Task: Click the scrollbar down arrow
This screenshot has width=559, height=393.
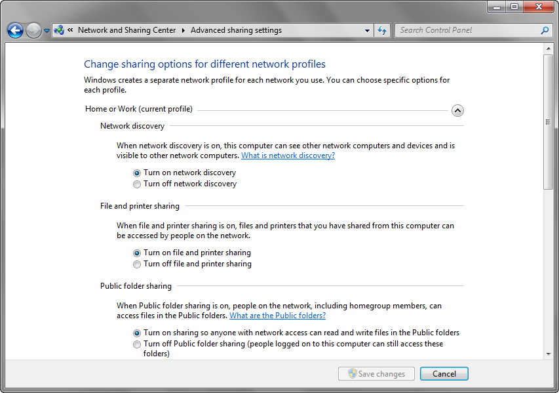Action: 549,354
